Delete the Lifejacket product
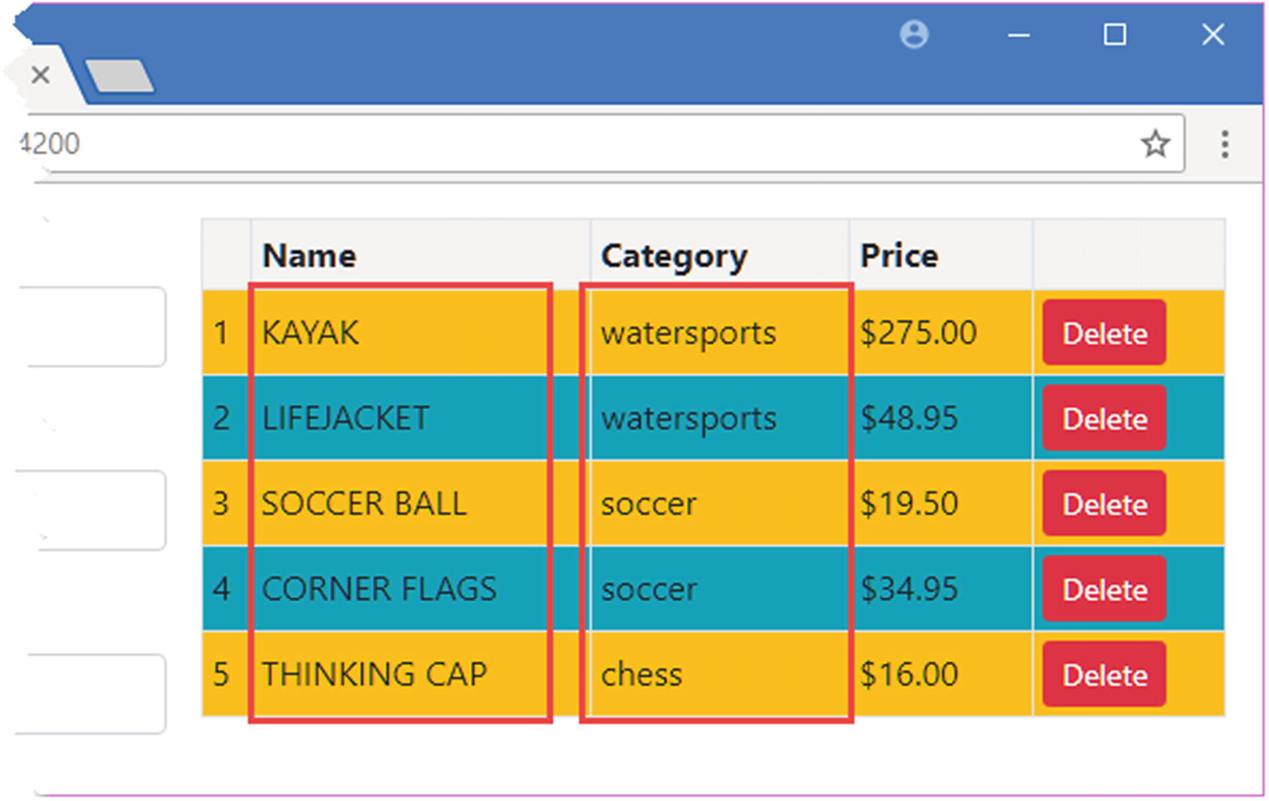Image resolution: width=1269 pixels, height=801 pixels. (1103, 419)
